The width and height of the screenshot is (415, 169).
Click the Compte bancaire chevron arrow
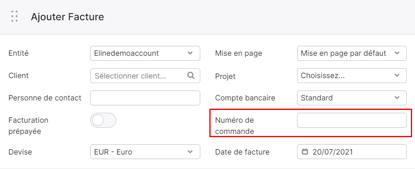click(397, 98)
